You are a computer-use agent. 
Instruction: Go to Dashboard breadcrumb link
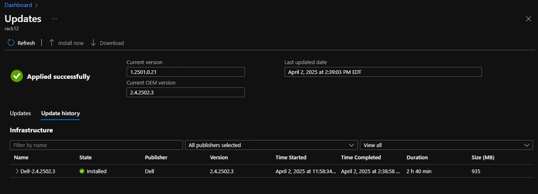point(18,5)
